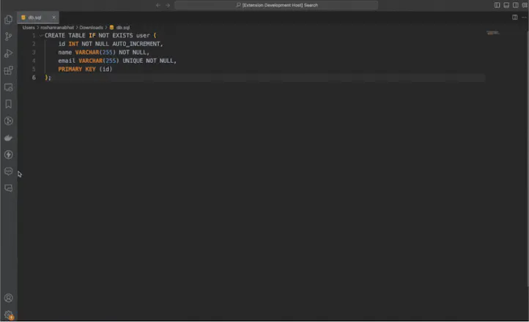Open the Remote Explorer view

click(x=9, y=87)
